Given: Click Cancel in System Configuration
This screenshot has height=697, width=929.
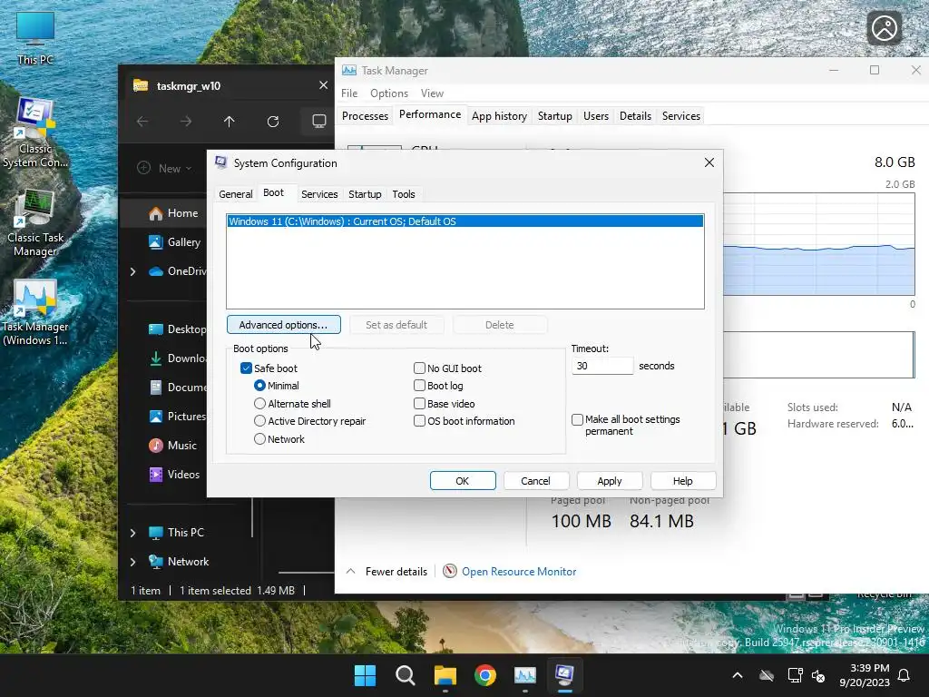Looking at the screenshot, I should [x=536, y=481].
